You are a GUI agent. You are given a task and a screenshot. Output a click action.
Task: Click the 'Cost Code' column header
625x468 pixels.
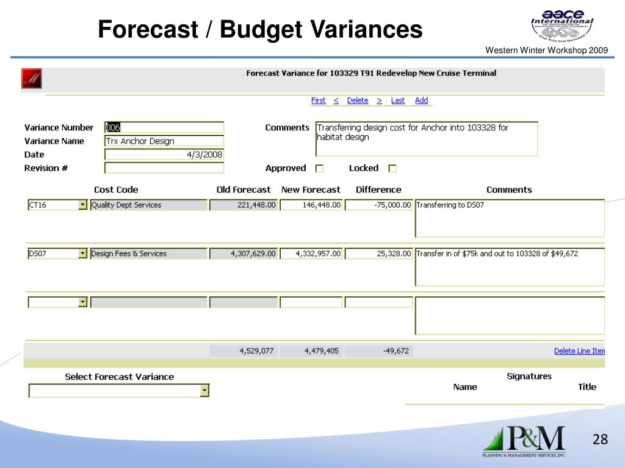click(116, 190)
